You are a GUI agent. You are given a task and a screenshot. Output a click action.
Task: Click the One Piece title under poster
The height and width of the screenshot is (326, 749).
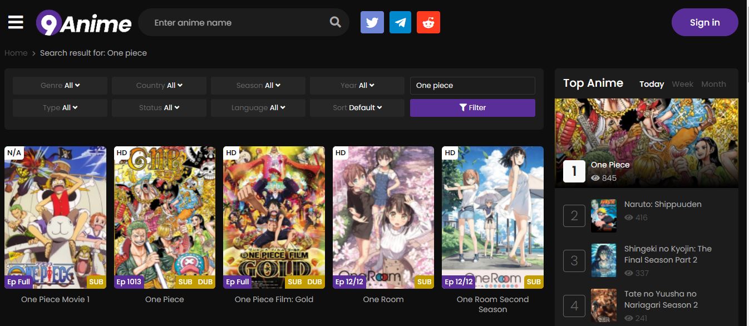[x=165, y=299]
